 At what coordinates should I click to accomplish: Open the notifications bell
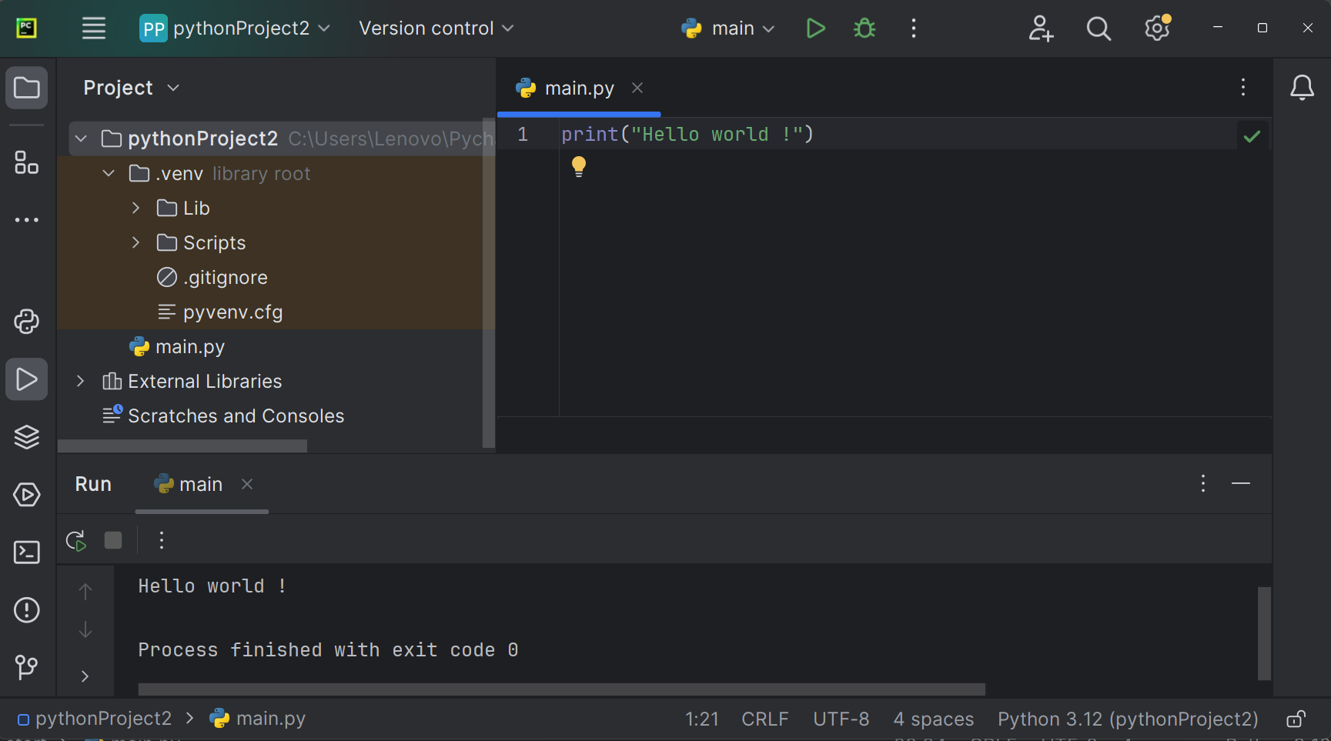coord(1302,87)
